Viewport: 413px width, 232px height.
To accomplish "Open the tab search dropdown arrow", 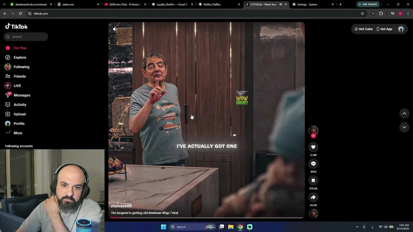I will (x=4, y=5).
